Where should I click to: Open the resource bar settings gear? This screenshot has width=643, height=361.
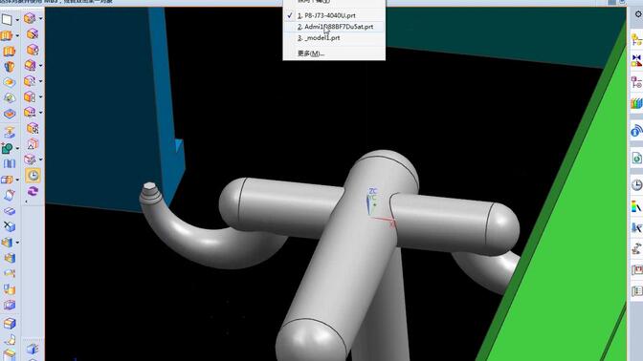click(x=638, y=14)
